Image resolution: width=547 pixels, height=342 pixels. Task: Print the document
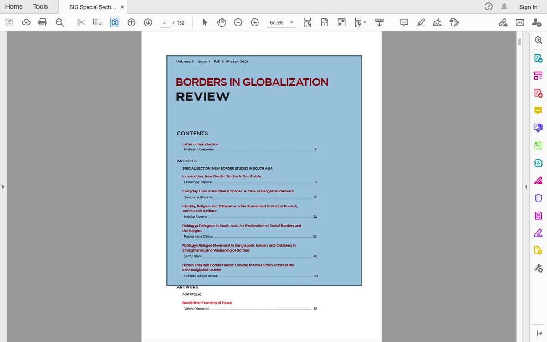pos(43,22)
